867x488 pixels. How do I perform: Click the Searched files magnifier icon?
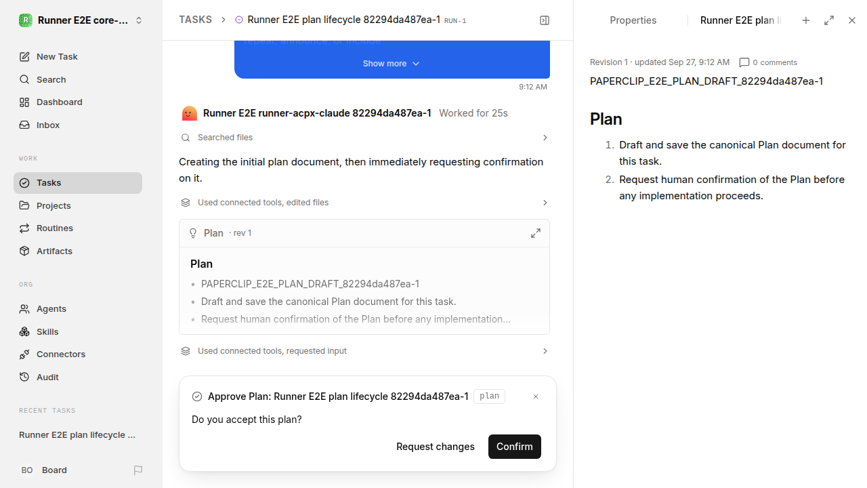point(186,138)
